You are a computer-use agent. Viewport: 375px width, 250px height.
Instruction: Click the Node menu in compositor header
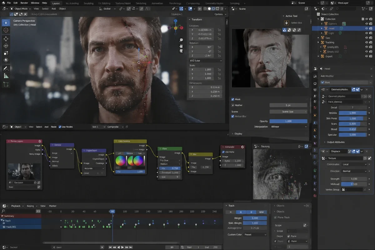click(x=54, y=127)
